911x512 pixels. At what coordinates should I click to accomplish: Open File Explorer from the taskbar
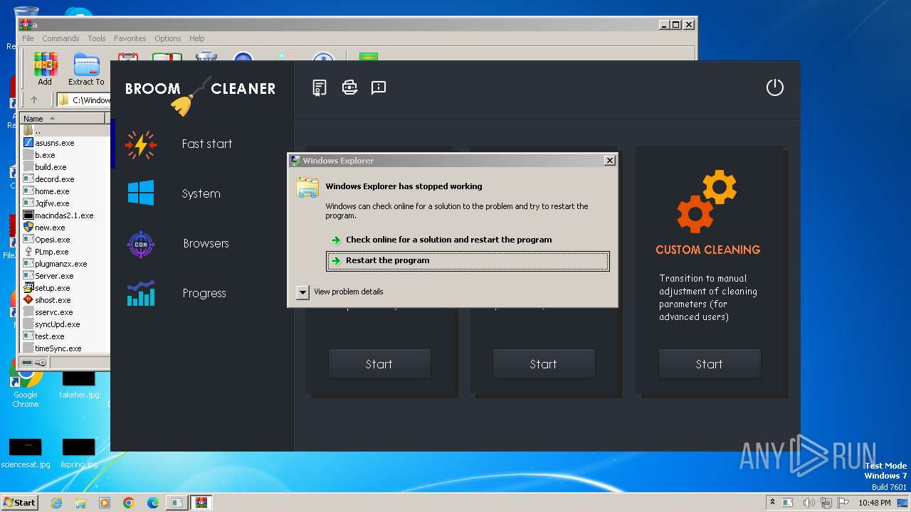tap(80, 503)
